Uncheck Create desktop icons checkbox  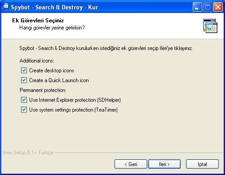point(24,71)
